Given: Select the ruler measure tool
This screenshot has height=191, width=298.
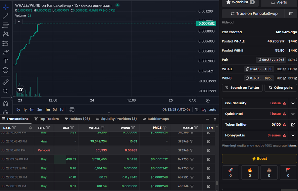Looking at the screenshot, I should 6,82.
